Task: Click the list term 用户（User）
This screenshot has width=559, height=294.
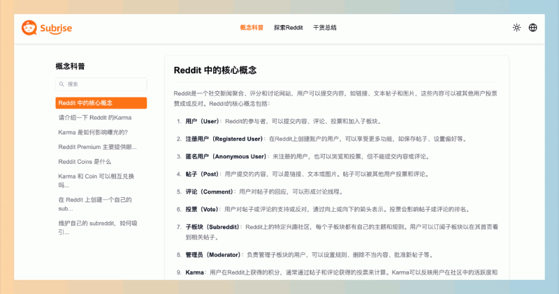Action: [202, 121]
